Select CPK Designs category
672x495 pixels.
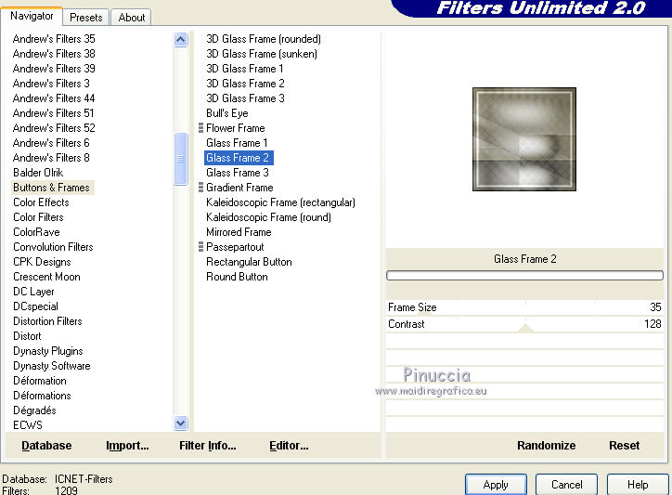[42, 262]
